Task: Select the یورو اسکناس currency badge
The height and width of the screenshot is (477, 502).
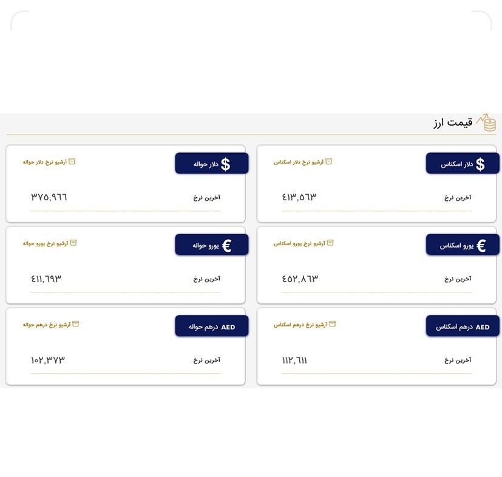Action: click(x=462, y=244)
